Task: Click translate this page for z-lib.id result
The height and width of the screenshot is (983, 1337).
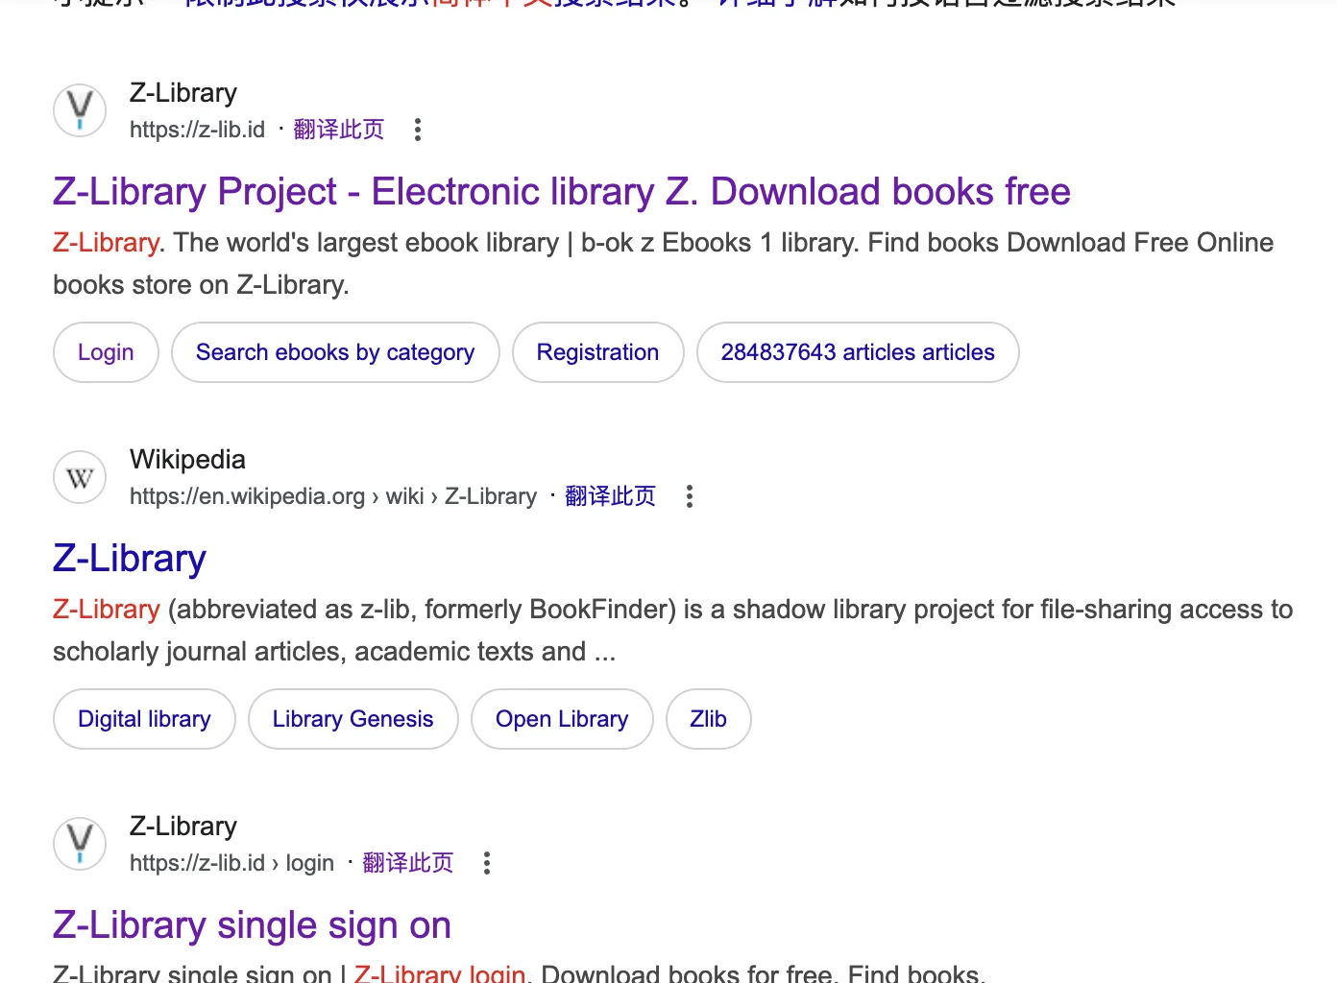Action: pyautogui.click(x=338, y=130)
